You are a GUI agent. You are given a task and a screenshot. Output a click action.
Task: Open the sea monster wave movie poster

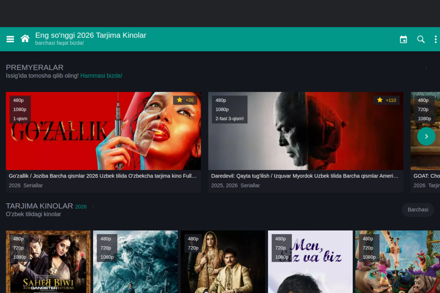tap(135, 262)
